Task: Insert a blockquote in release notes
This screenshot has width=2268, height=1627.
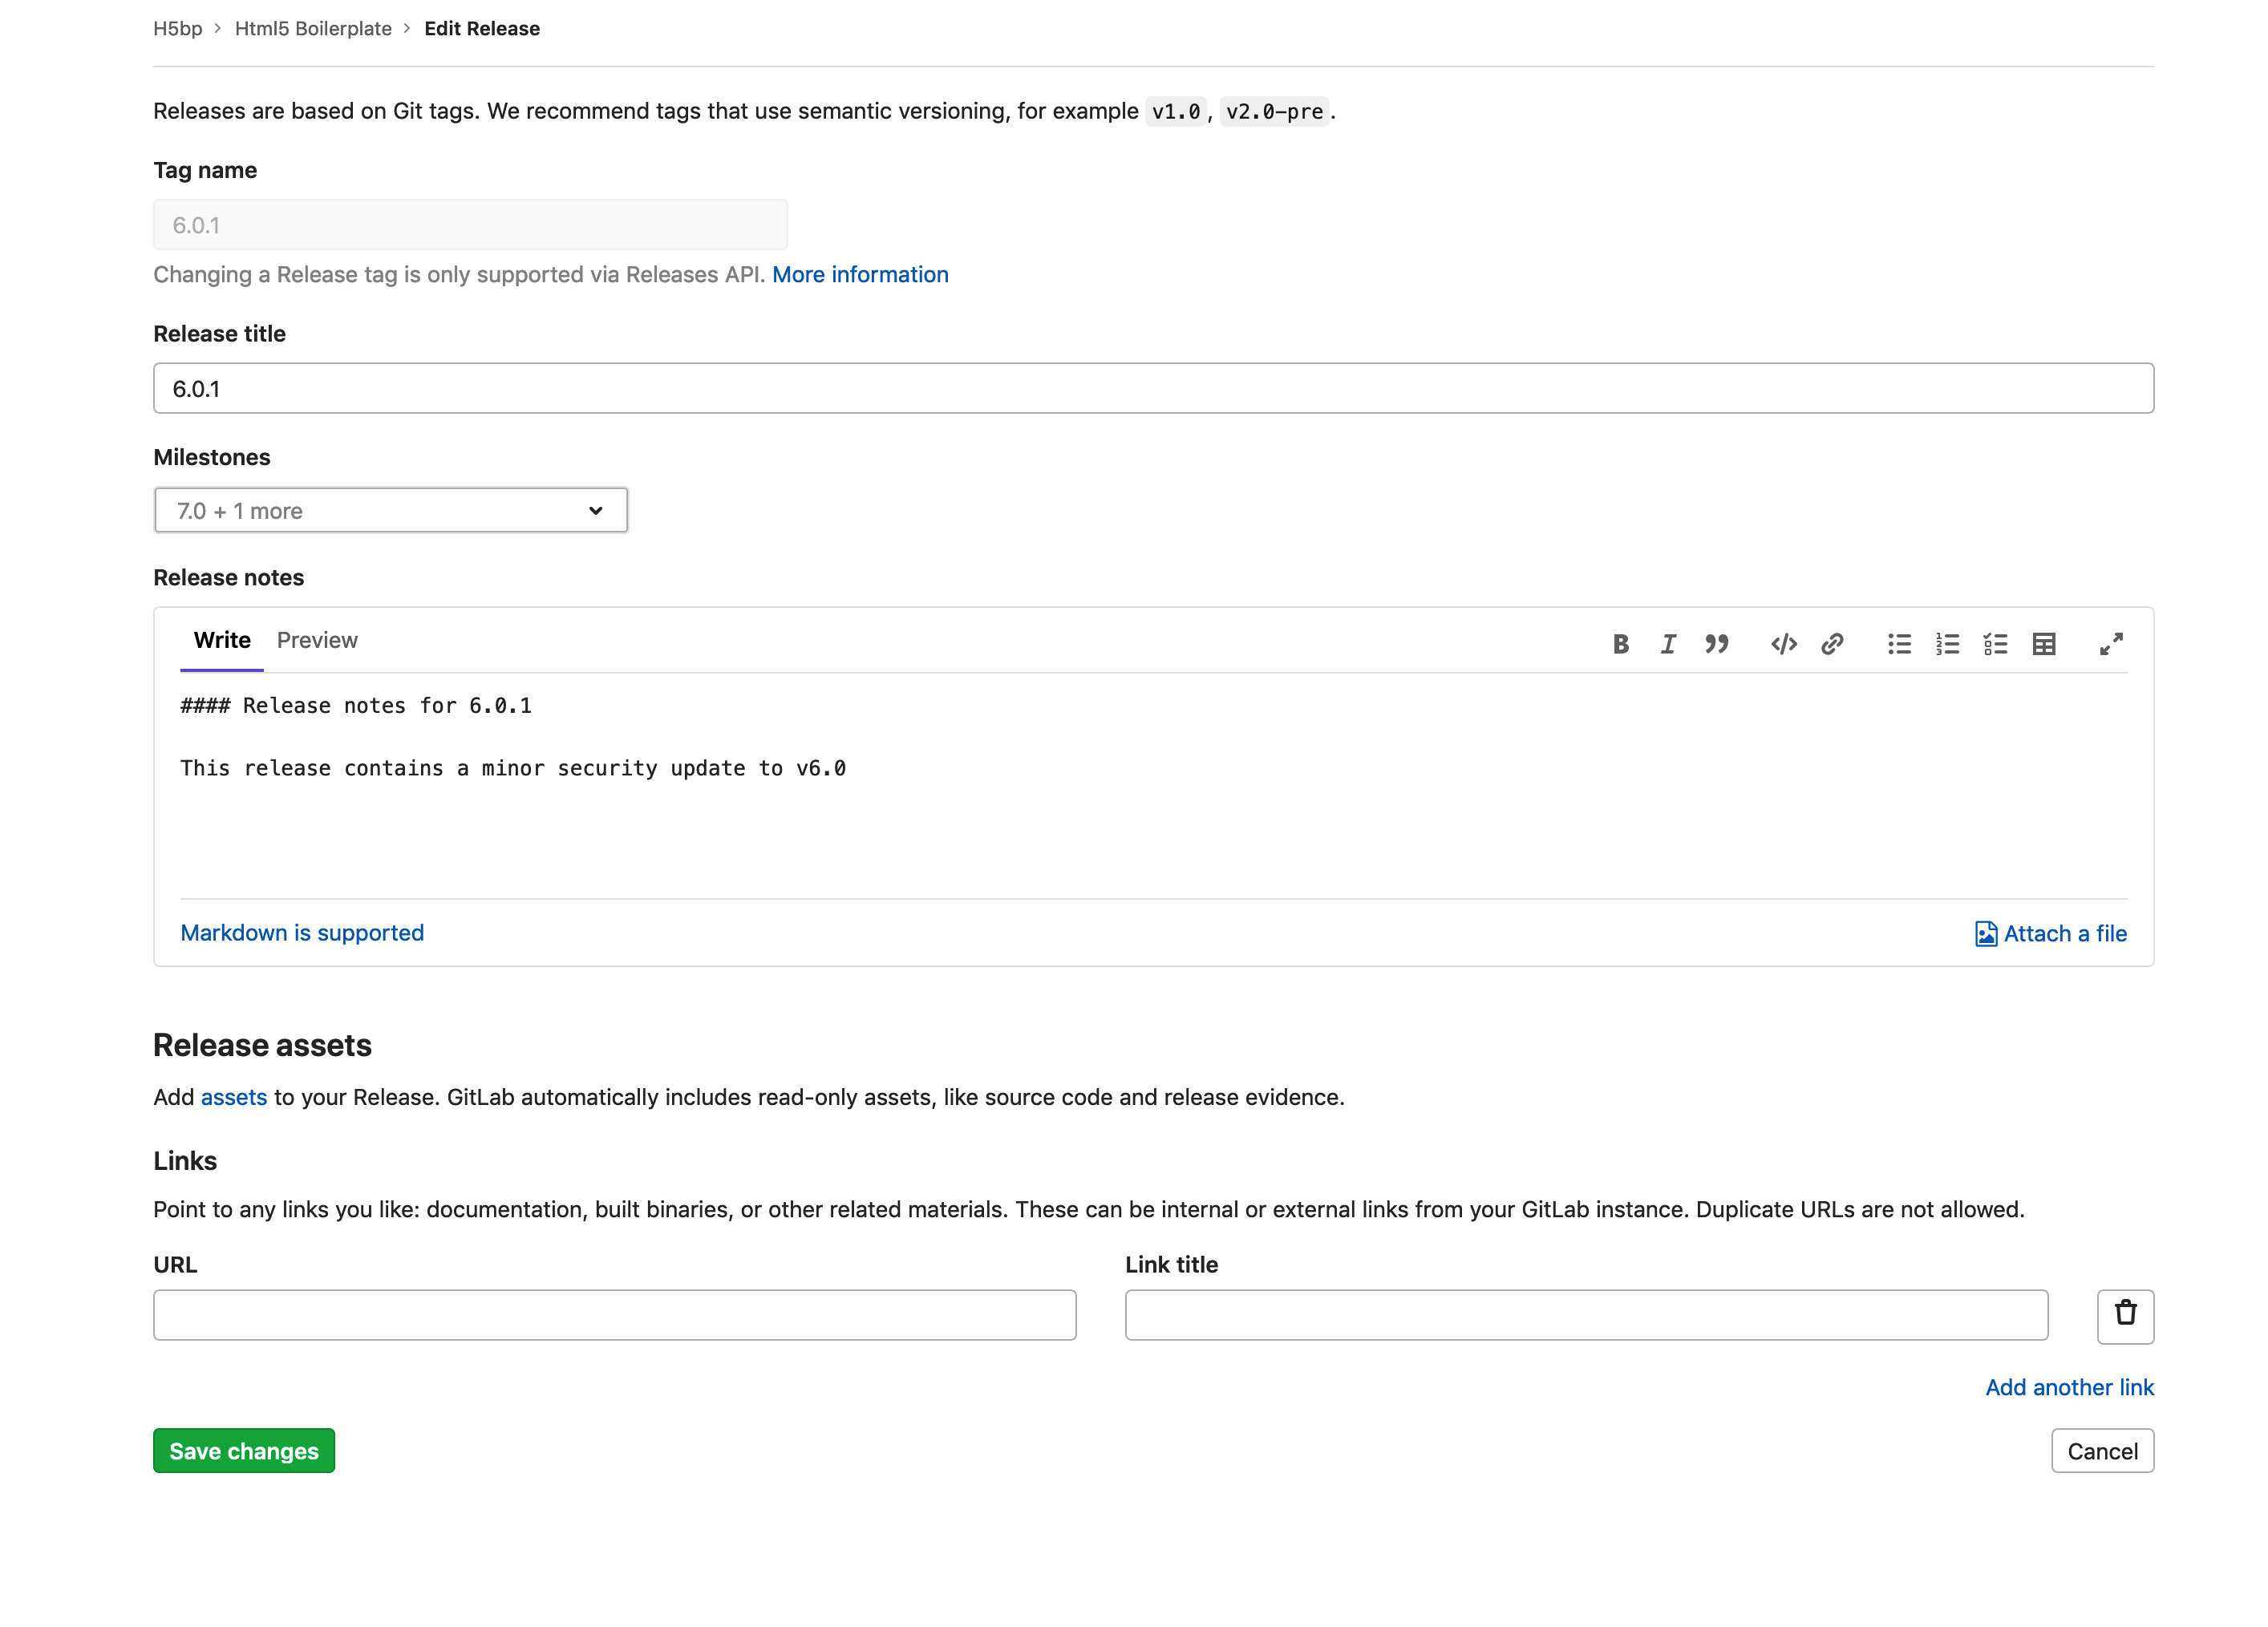Action: click(x=1716, y=644)
